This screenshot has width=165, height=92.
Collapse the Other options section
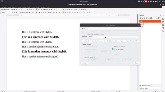(x=82, y=44)
